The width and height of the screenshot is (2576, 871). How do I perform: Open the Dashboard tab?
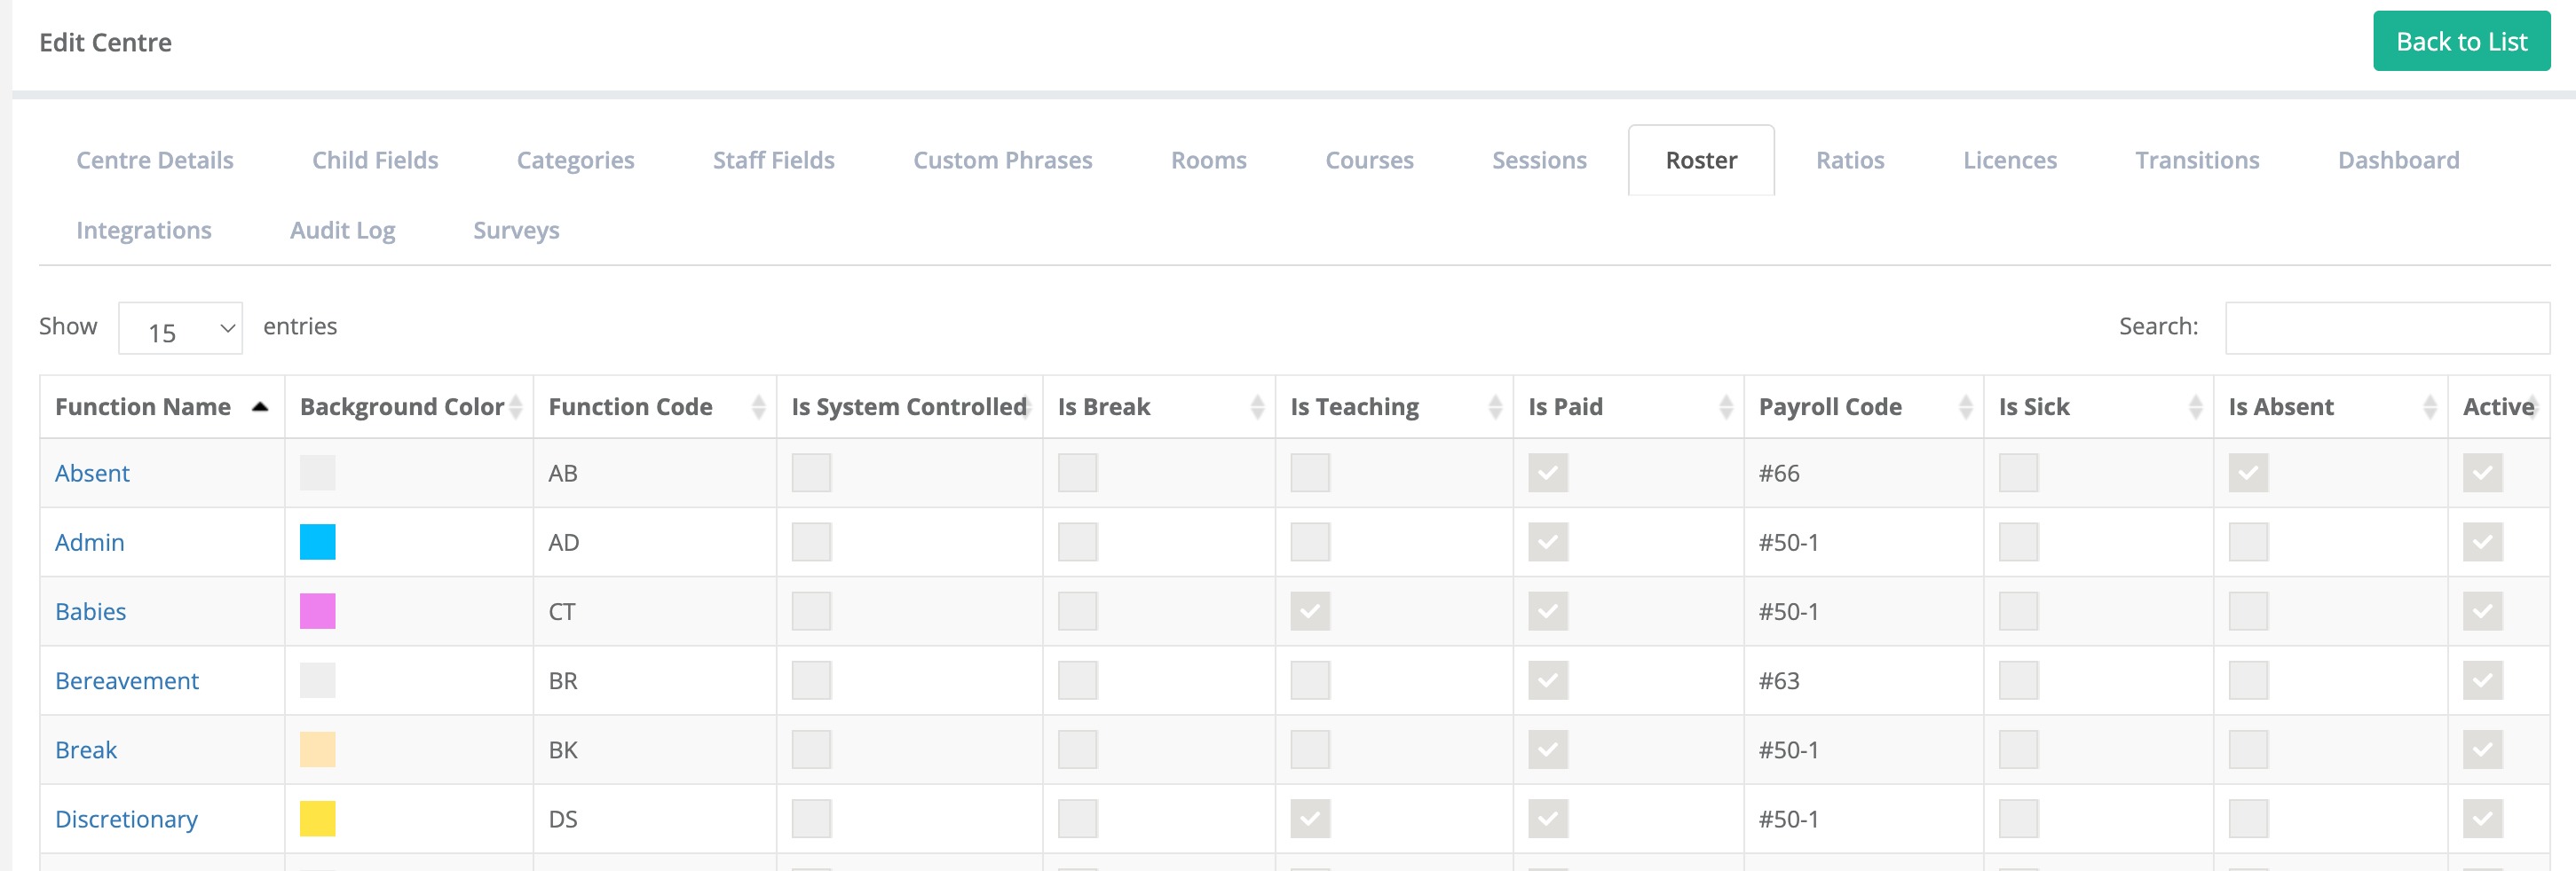point(2398,160)
